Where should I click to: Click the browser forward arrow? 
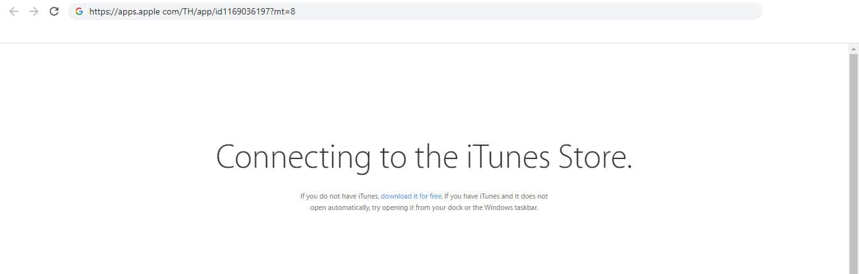34,11
